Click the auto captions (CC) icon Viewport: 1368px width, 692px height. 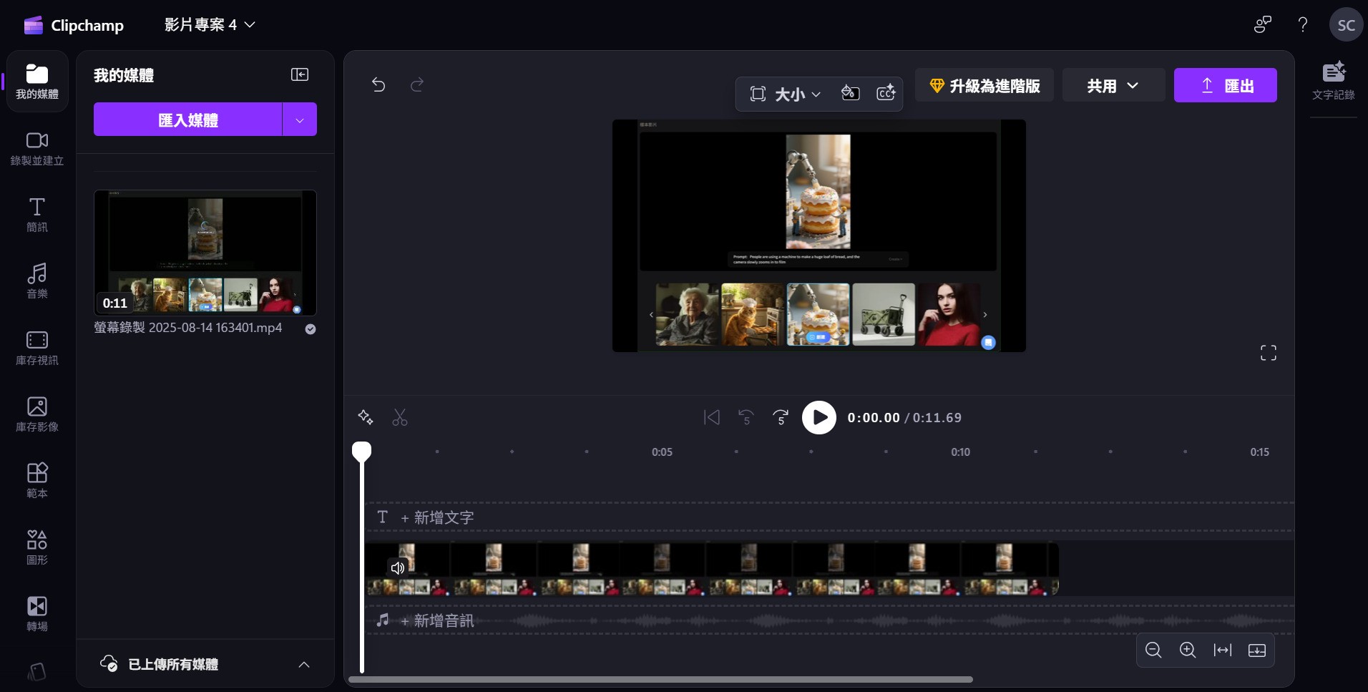click(886, 94)
